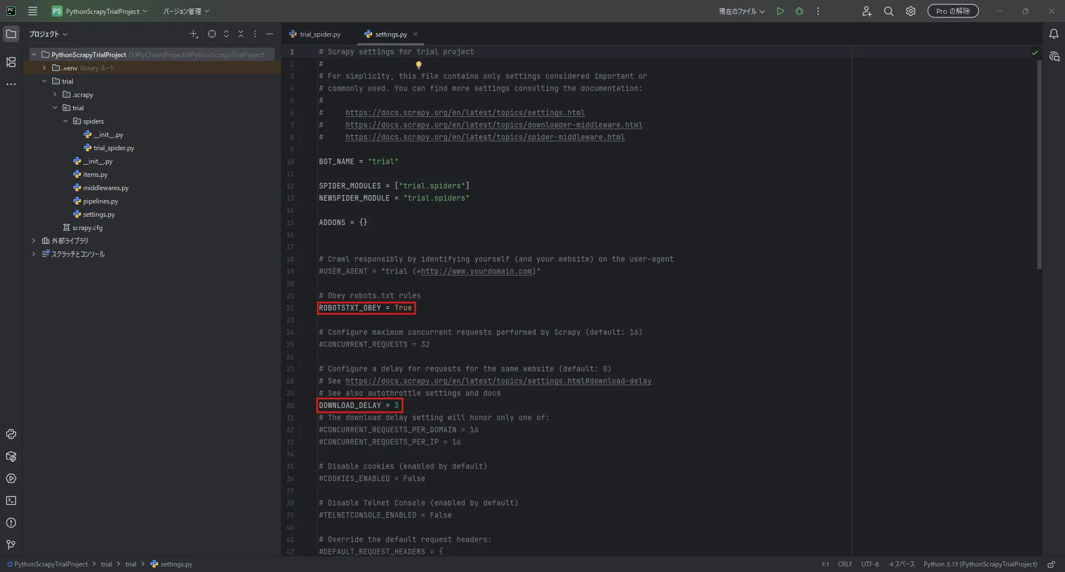Expand the .venv folder node

coord(44,68)
